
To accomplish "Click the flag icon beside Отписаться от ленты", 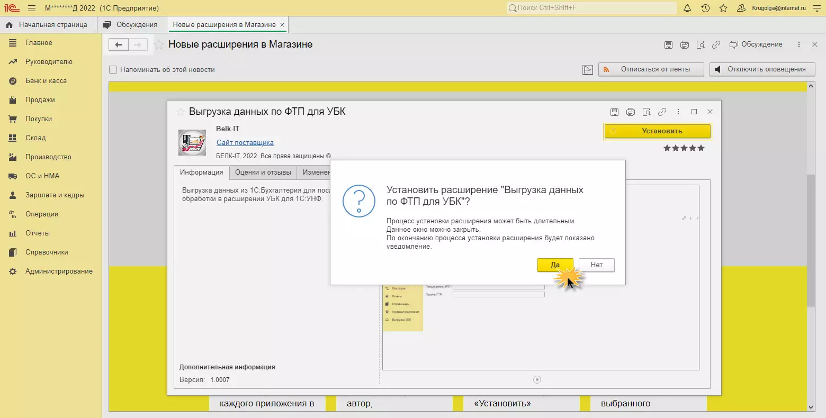I will coord(588,69).
